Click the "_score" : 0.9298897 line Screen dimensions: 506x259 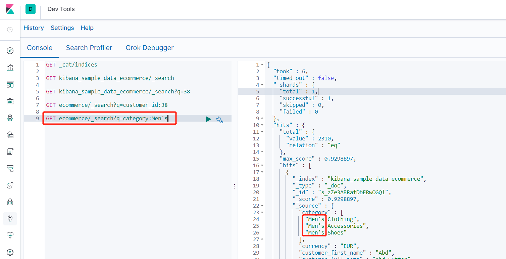point(326,199)
